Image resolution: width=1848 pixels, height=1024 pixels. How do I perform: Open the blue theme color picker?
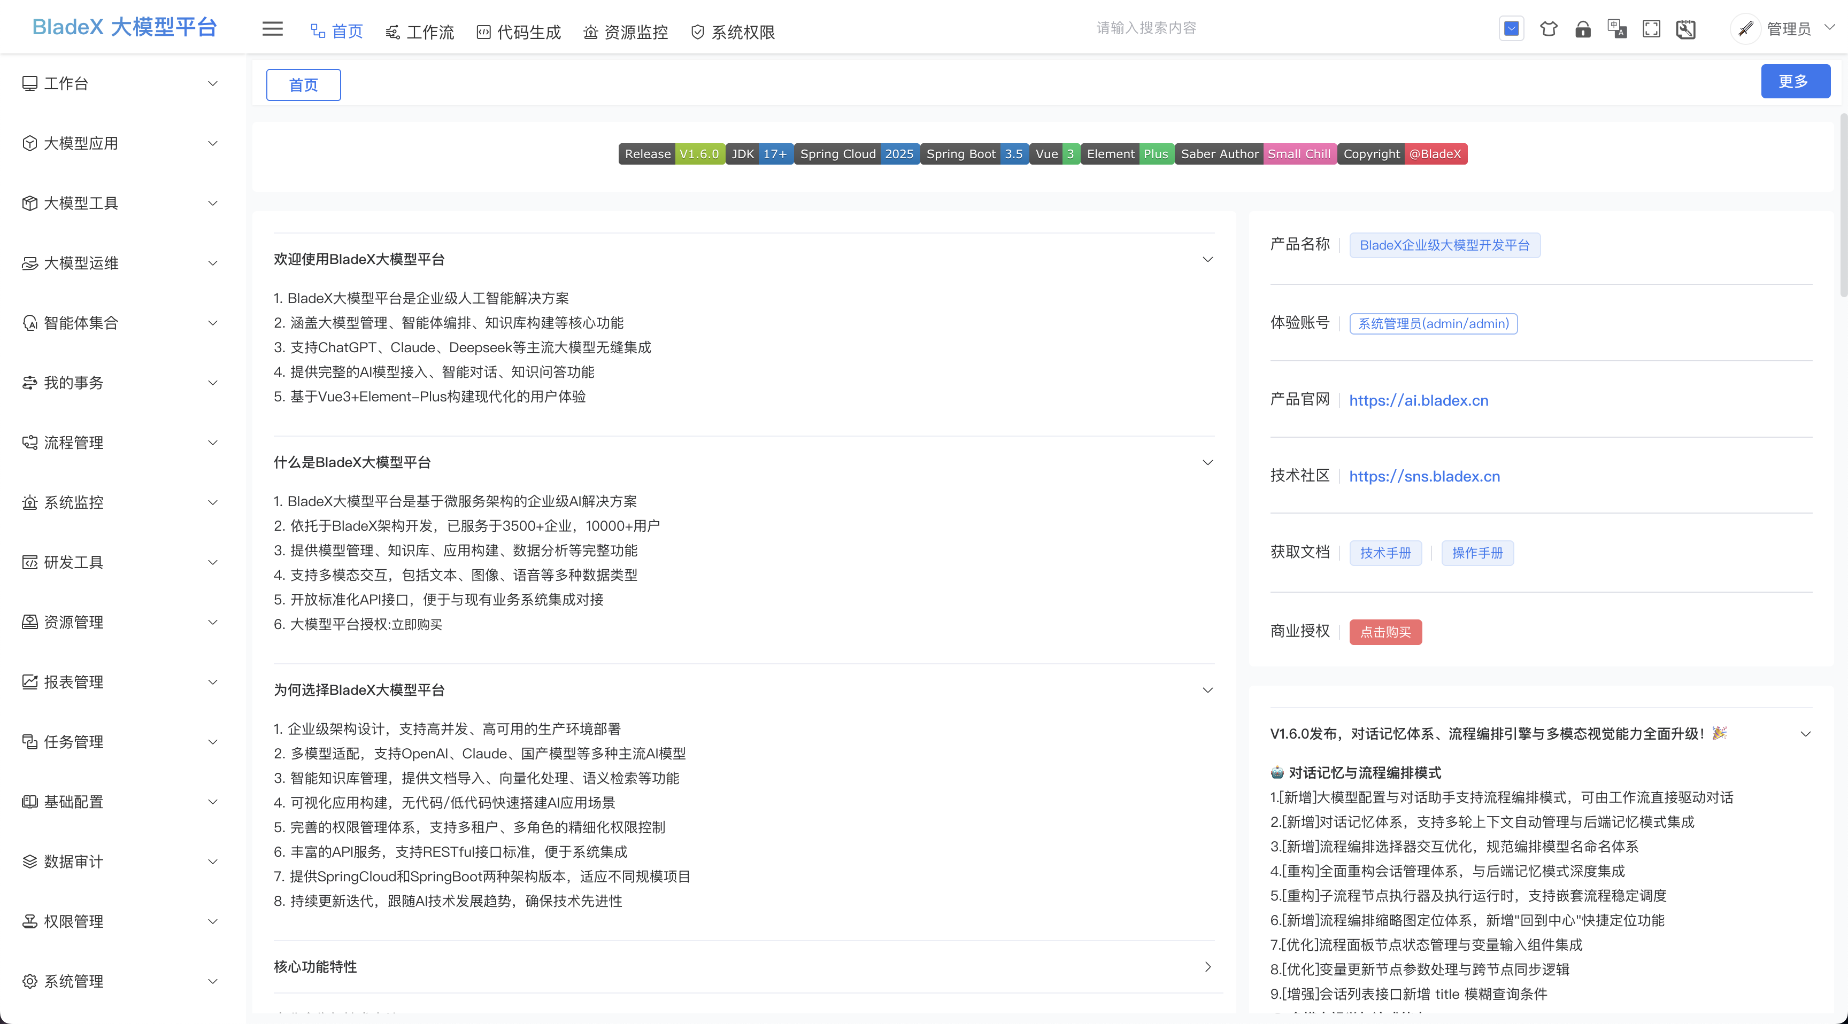coord(1512,29)
